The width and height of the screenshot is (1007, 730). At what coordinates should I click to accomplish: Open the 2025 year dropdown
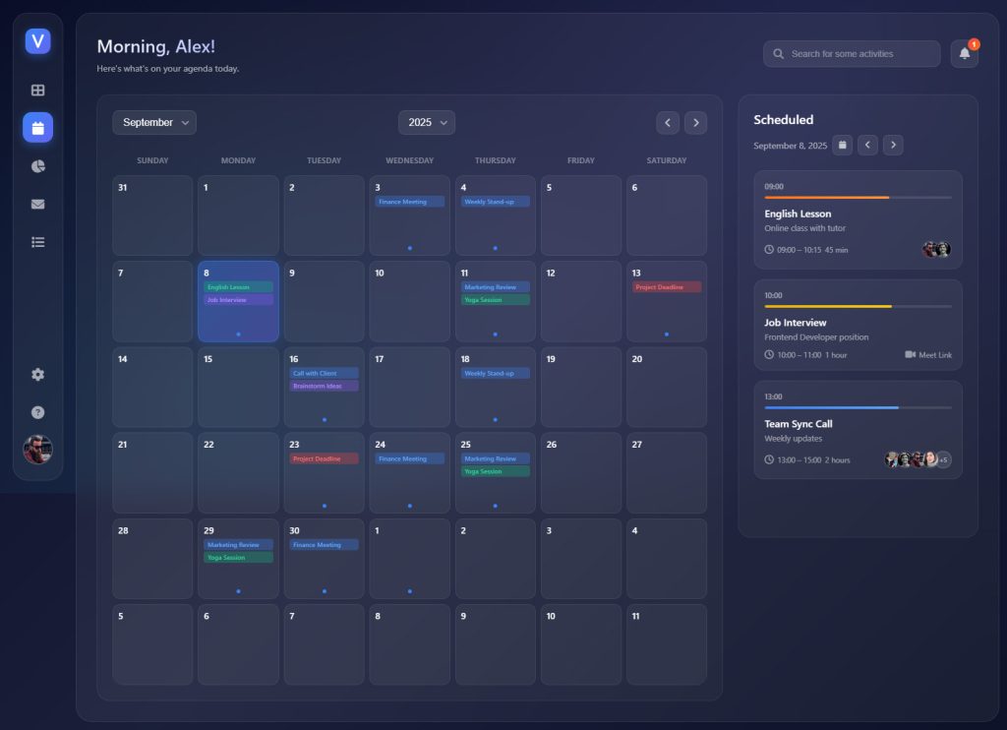coord(427,123)
